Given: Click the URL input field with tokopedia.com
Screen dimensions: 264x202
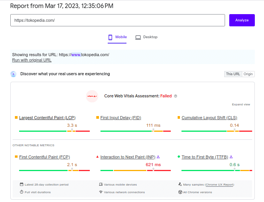Looking at the screenshot, I should pyautogui.click(x=117, y=20).
